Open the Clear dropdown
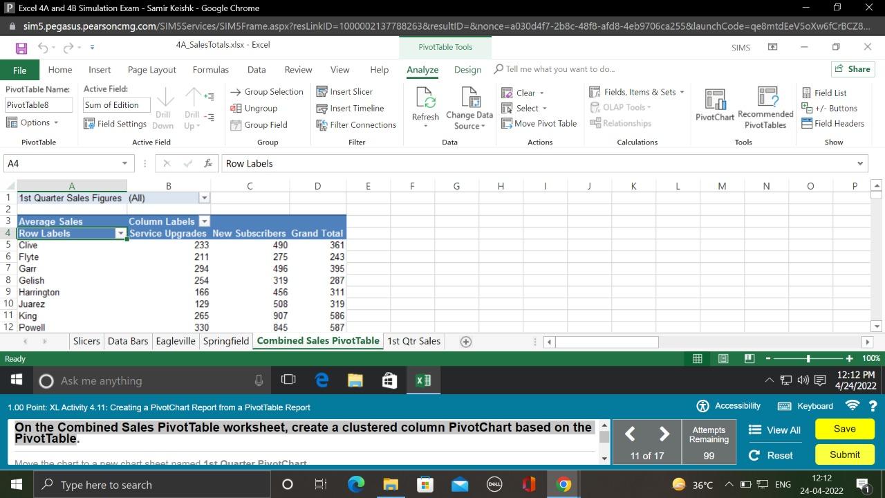The image size is (885, 498). click(523, 93)
